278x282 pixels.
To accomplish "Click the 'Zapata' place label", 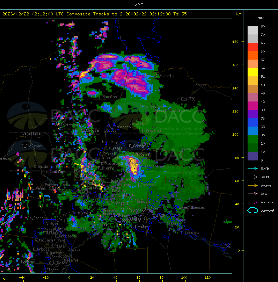I will click(x=74, y=250).
